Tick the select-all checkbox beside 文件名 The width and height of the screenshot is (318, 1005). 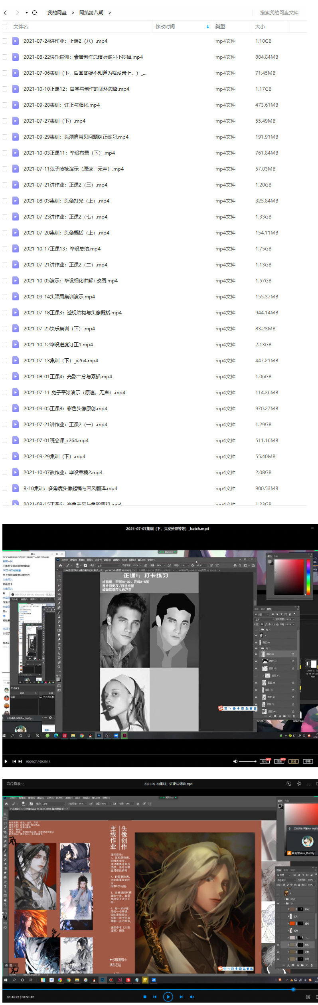pyautogui.click(x=5, y=27)
